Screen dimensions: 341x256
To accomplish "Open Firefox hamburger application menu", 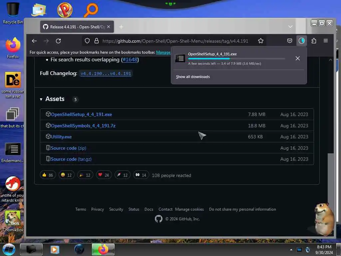I will click(x=326, y=41).
